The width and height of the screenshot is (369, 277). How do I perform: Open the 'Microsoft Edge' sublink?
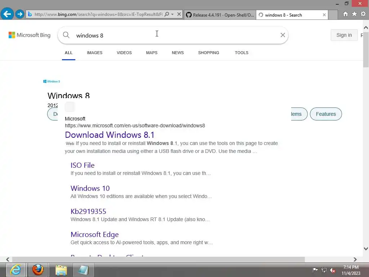pyautogui.click(x=94, y=234)
